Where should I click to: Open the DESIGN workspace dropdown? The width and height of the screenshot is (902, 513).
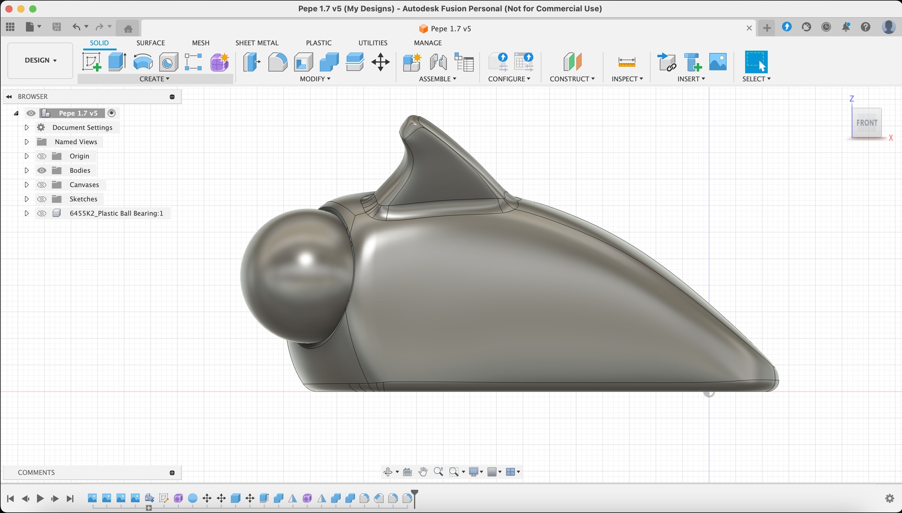41,60
